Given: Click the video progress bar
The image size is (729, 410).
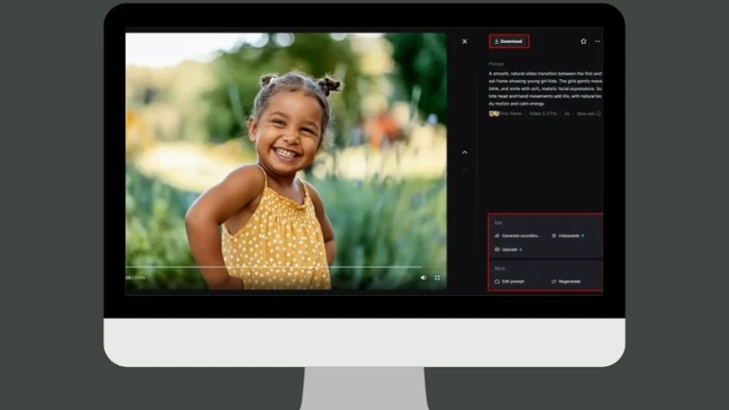Looking at the screenshot, I should [273, 267].
